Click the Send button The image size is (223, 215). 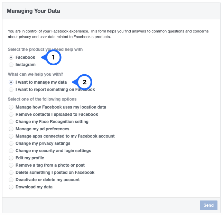208,205
